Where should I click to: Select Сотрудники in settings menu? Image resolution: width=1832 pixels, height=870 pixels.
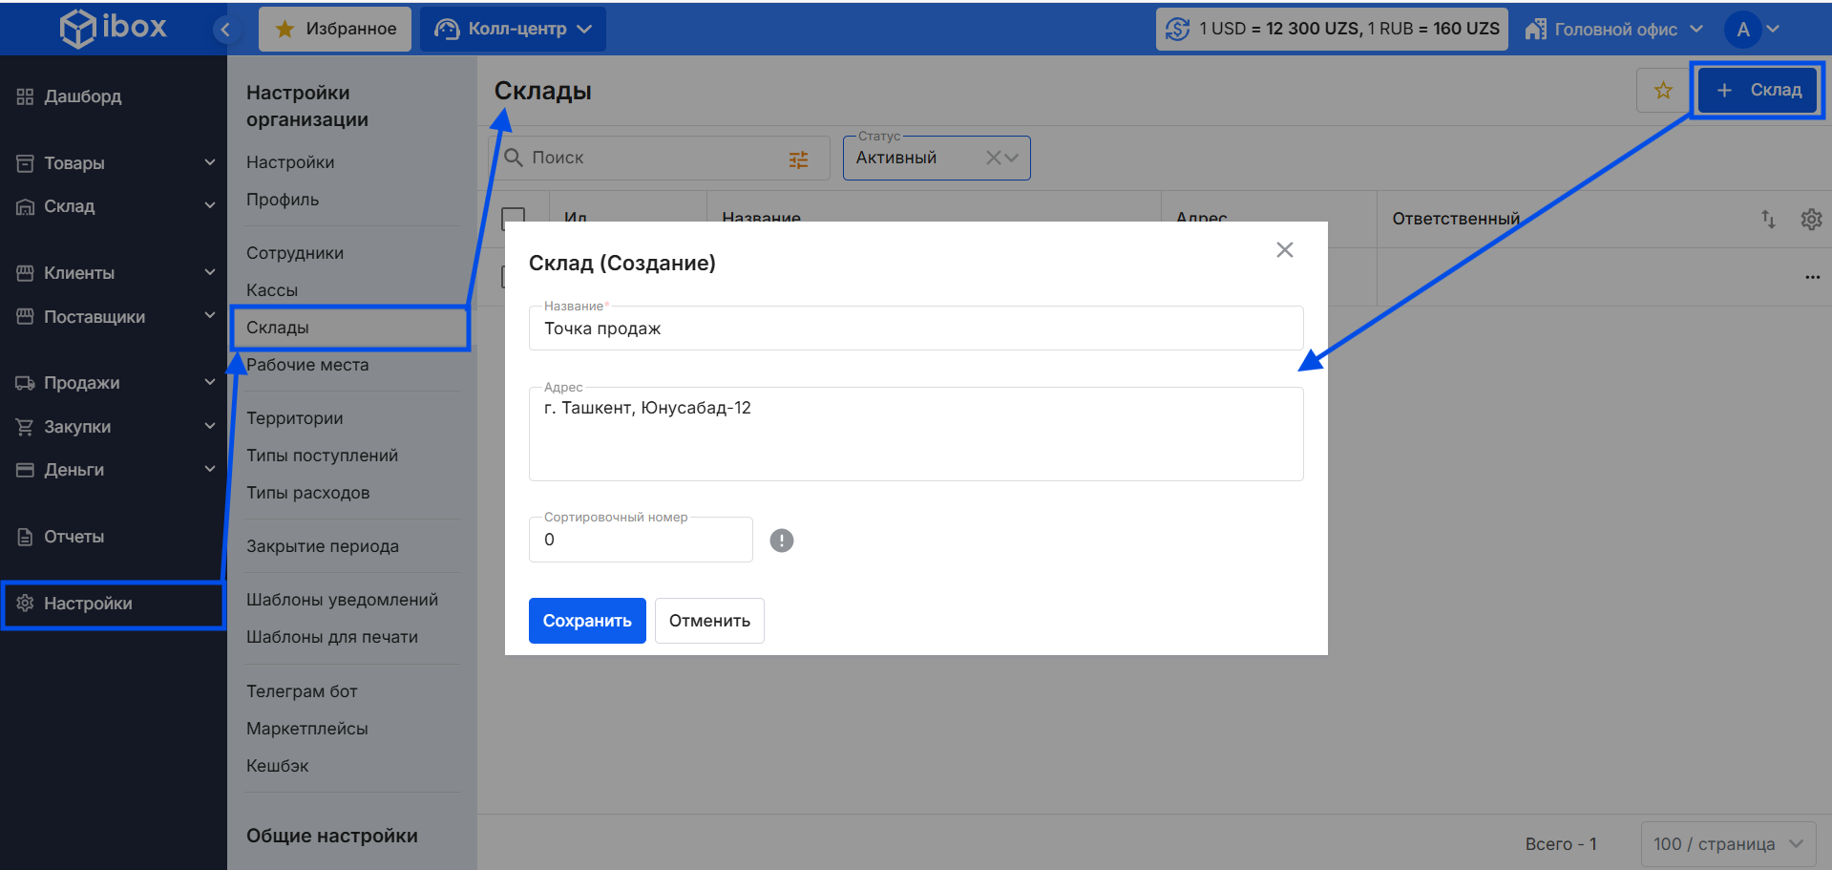pos(295,253)
